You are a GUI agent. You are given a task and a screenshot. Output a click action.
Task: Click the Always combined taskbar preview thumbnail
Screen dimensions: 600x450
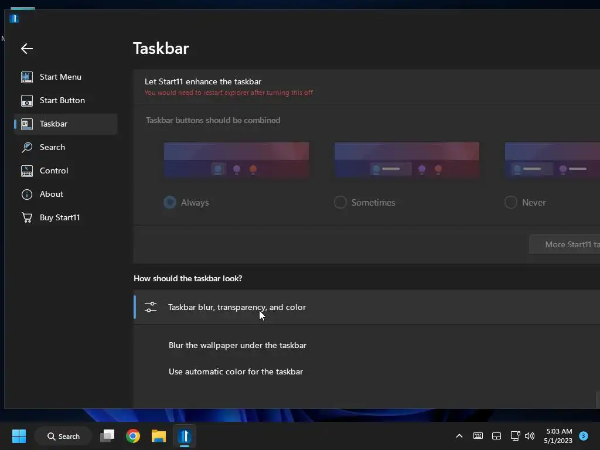click(236, 160)
